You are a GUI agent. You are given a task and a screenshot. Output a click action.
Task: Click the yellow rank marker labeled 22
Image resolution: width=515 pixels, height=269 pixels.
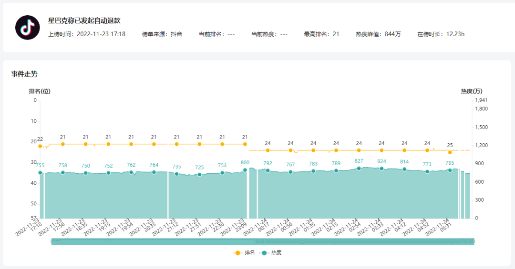40,146
